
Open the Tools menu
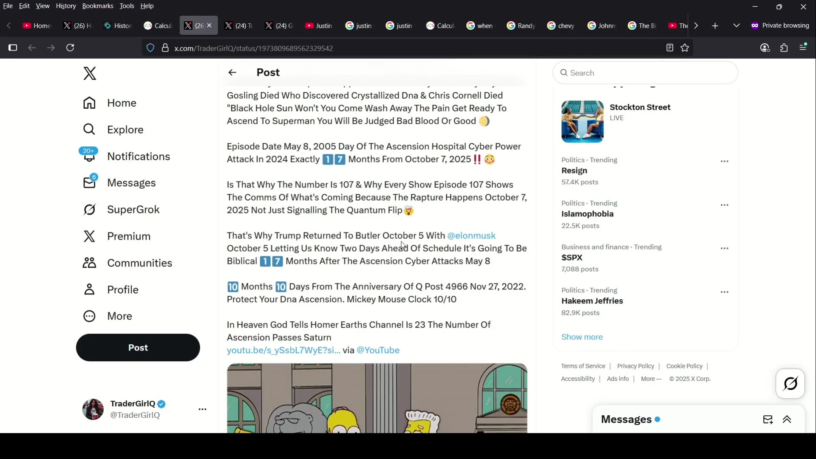(x=127, y=6)
